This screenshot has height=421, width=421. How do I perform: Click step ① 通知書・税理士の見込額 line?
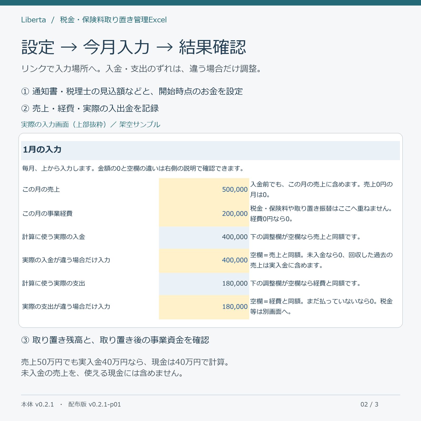pyautogui.click(x=132, y=91)
